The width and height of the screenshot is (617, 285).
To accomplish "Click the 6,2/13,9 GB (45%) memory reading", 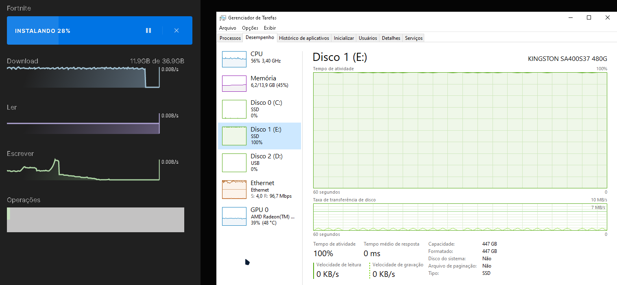I will (x=269, y=85).
